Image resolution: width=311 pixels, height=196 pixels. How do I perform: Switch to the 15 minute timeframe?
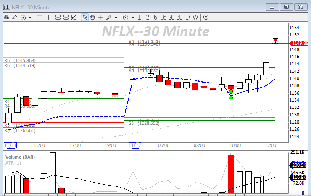[163, 18]
